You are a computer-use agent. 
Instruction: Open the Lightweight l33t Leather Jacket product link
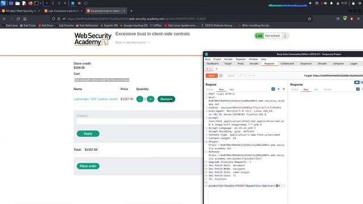[x=96, y=99]
